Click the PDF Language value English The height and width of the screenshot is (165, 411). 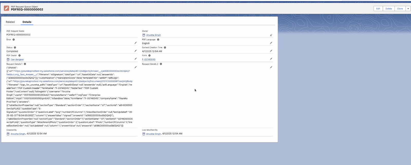click(x=146, y=43)
